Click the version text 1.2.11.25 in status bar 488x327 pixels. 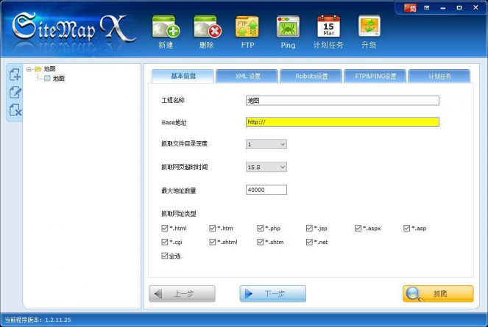click(58, 320)
